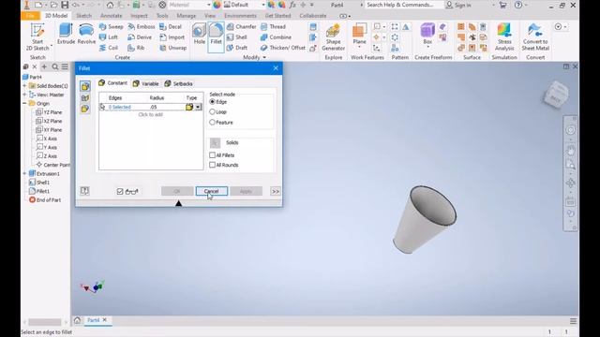Select the Derive tool
This screenshot has width=600, height=337.
pos(140,37)
